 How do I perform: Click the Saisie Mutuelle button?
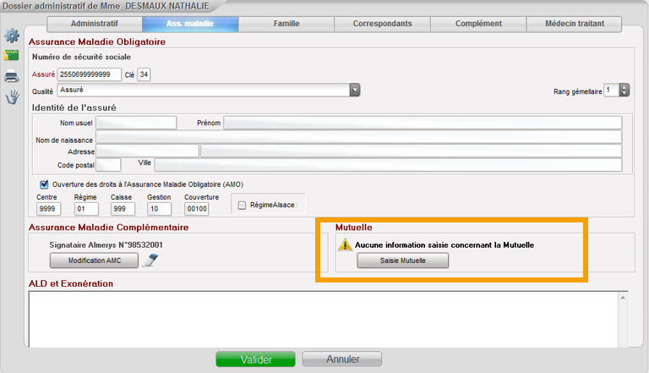[403, 261]
